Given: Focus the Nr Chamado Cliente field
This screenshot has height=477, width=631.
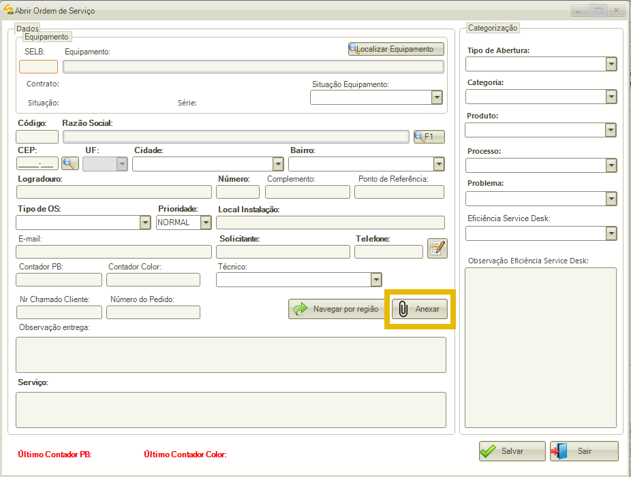Looking at the screenshot, I should (59, 312).
